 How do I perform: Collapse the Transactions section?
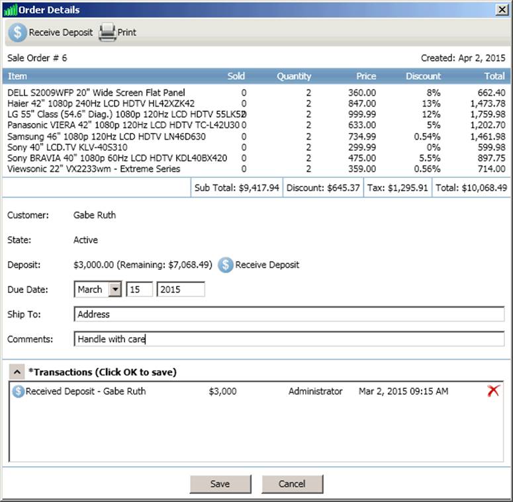click(17, 372)
